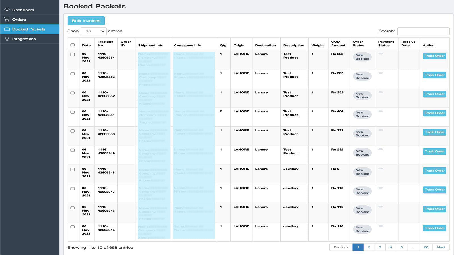454x255 pixels.
Task: Click the Orders cart icon
Action: point(7,19)
